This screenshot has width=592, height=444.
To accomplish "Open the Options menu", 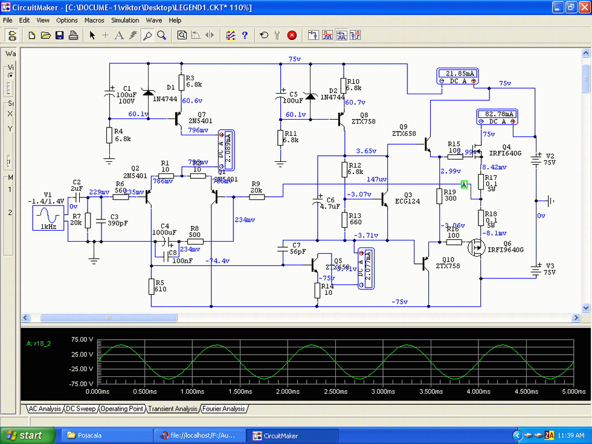I will click(x=67, y=21).
